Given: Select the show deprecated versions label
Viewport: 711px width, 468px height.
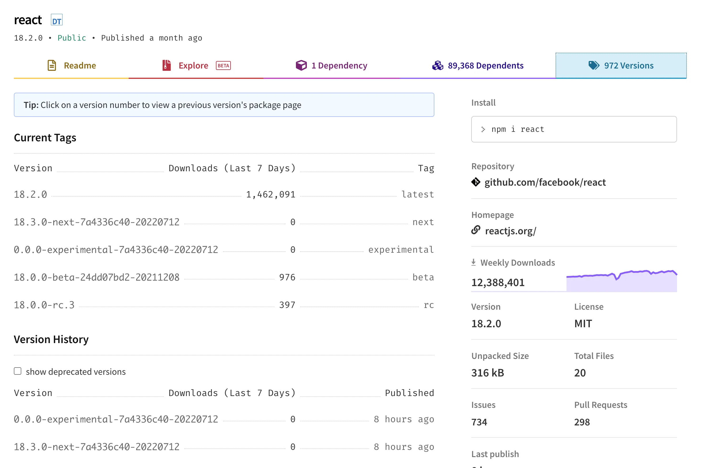Looking at the screenshot, I should point(76,371).
